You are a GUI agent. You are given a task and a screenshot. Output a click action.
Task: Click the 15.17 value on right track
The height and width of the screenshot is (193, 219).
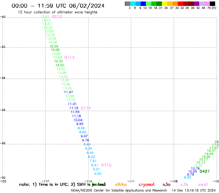click(x=204, y=159)
